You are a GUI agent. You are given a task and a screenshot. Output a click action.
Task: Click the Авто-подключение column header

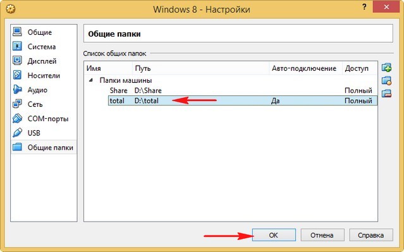(x=306, y=68)
